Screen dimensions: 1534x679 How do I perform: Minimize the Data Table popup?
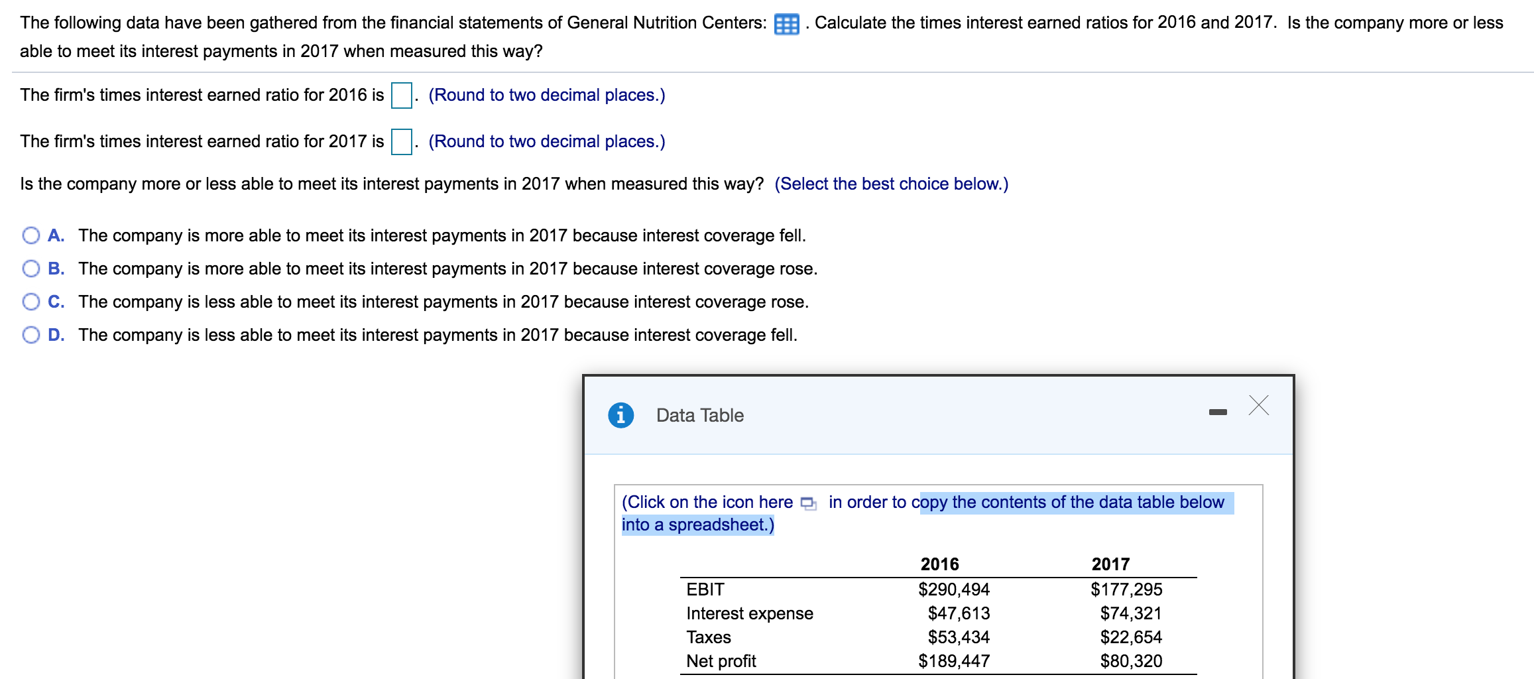point(1218,412)
